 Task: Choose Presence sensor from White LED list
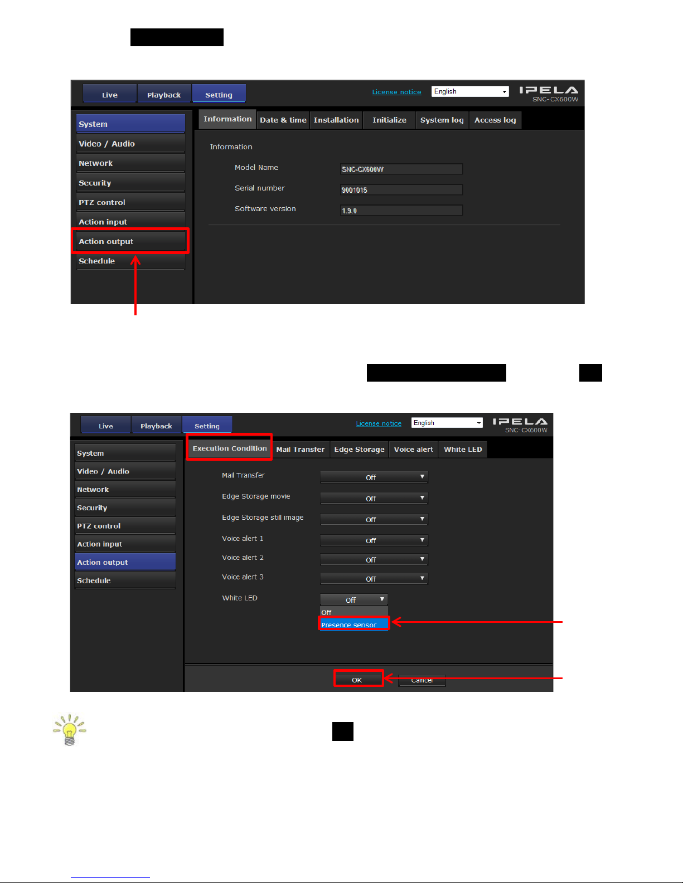(x=352, y=625)
